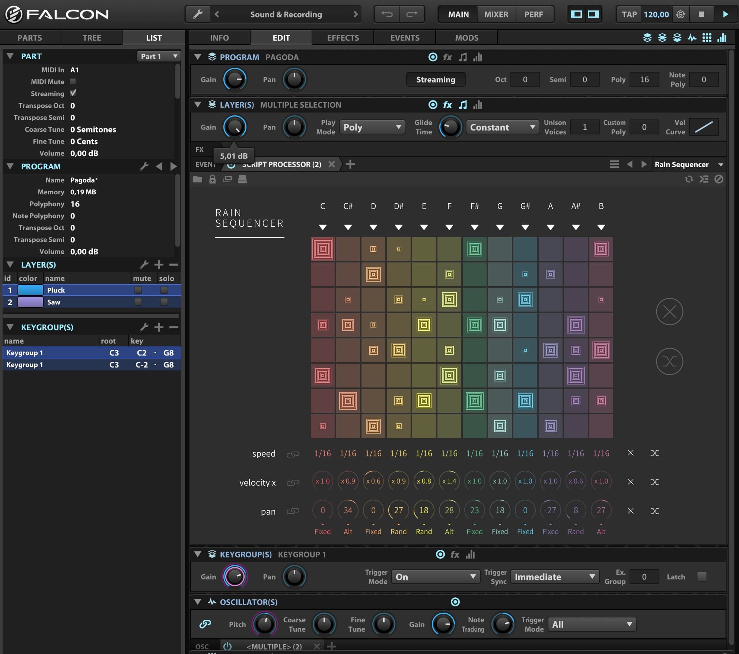Click the script folder browse icon
The height and width of the screenshot is (654, 739).
click(x=198, y=179)
